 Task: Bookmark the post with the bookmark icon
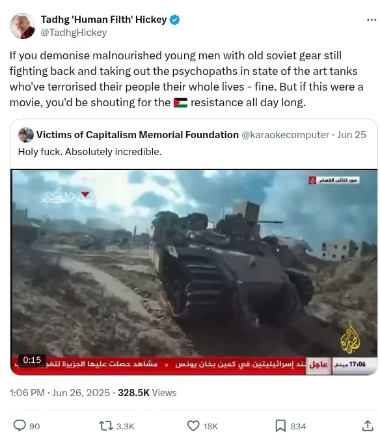tap(280, 426)
